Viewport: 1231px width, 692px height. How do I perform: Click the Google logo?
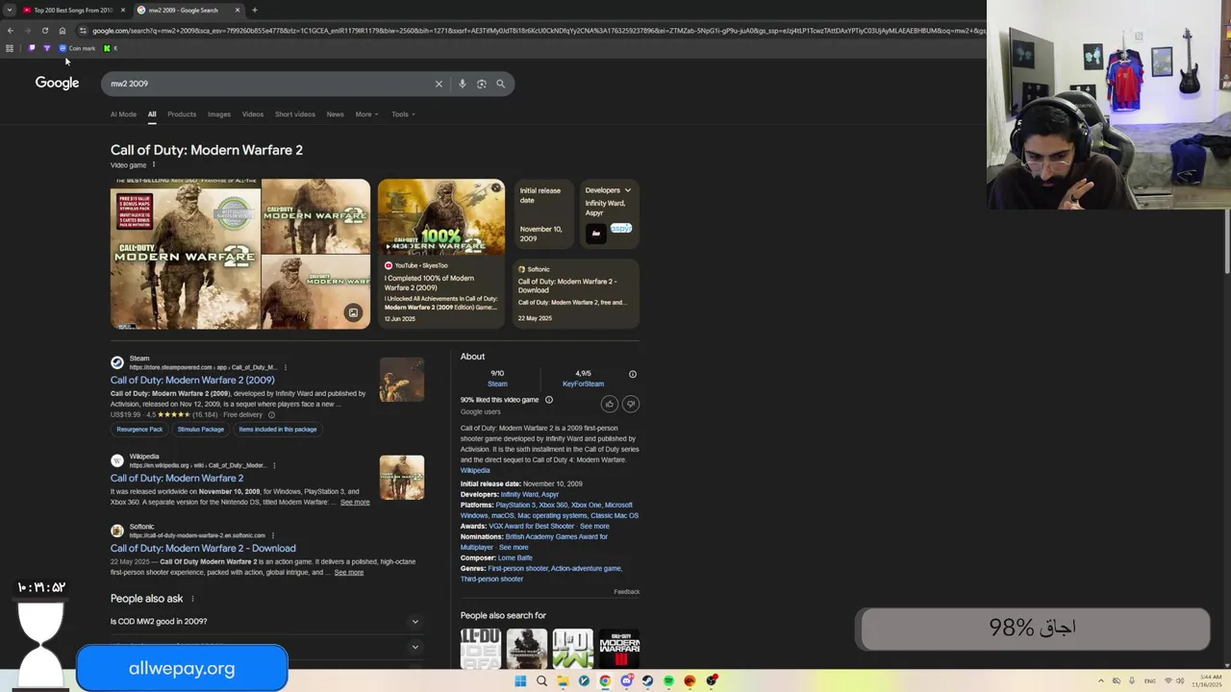click(x=57, y=84)
